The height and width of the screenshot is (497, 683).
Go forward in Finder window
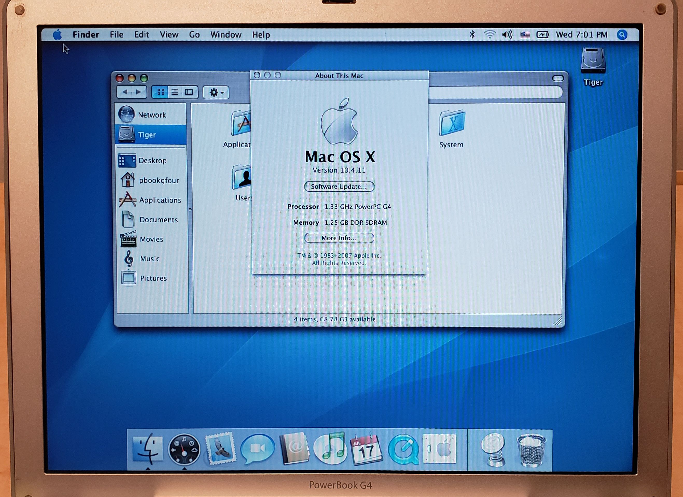click(138, 92)
